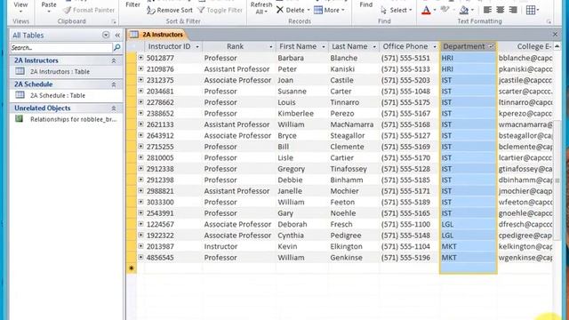
Task: Select the Format Painter tool
Action: click(x=89, y=10)
